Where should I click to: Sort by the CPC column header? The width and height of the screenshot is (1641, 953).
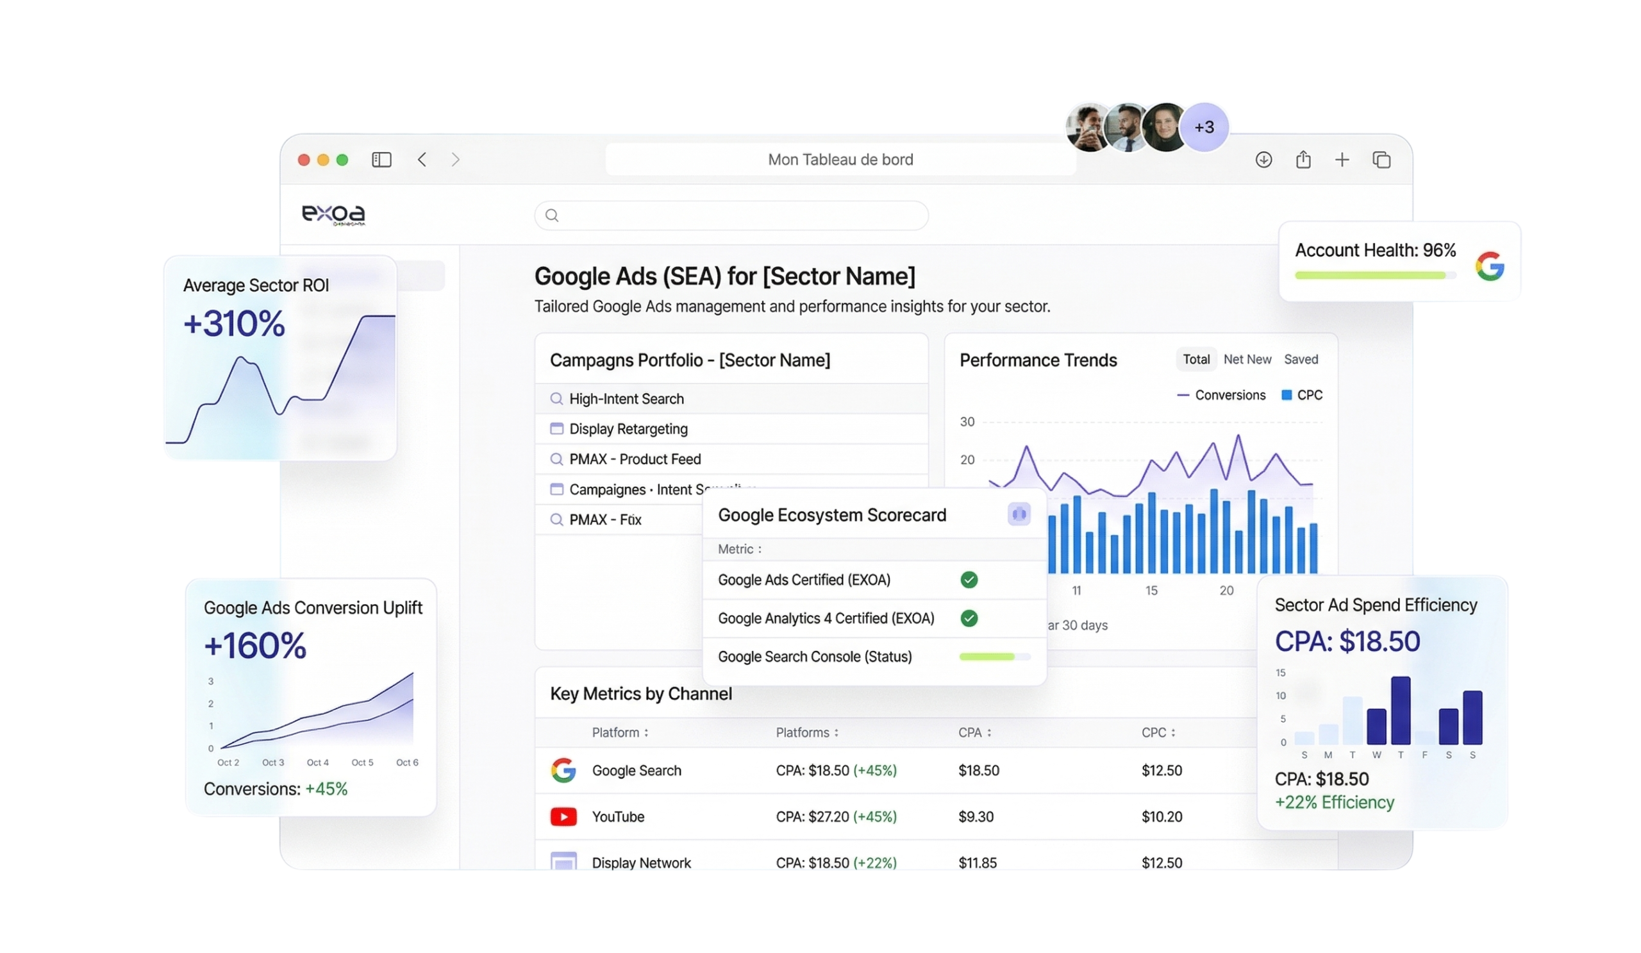pos(1158,732)
